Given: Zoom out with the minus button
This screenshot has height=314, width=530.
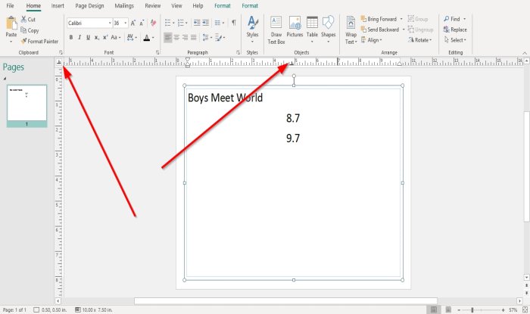Looking at the screenshot, I should 459,310.
